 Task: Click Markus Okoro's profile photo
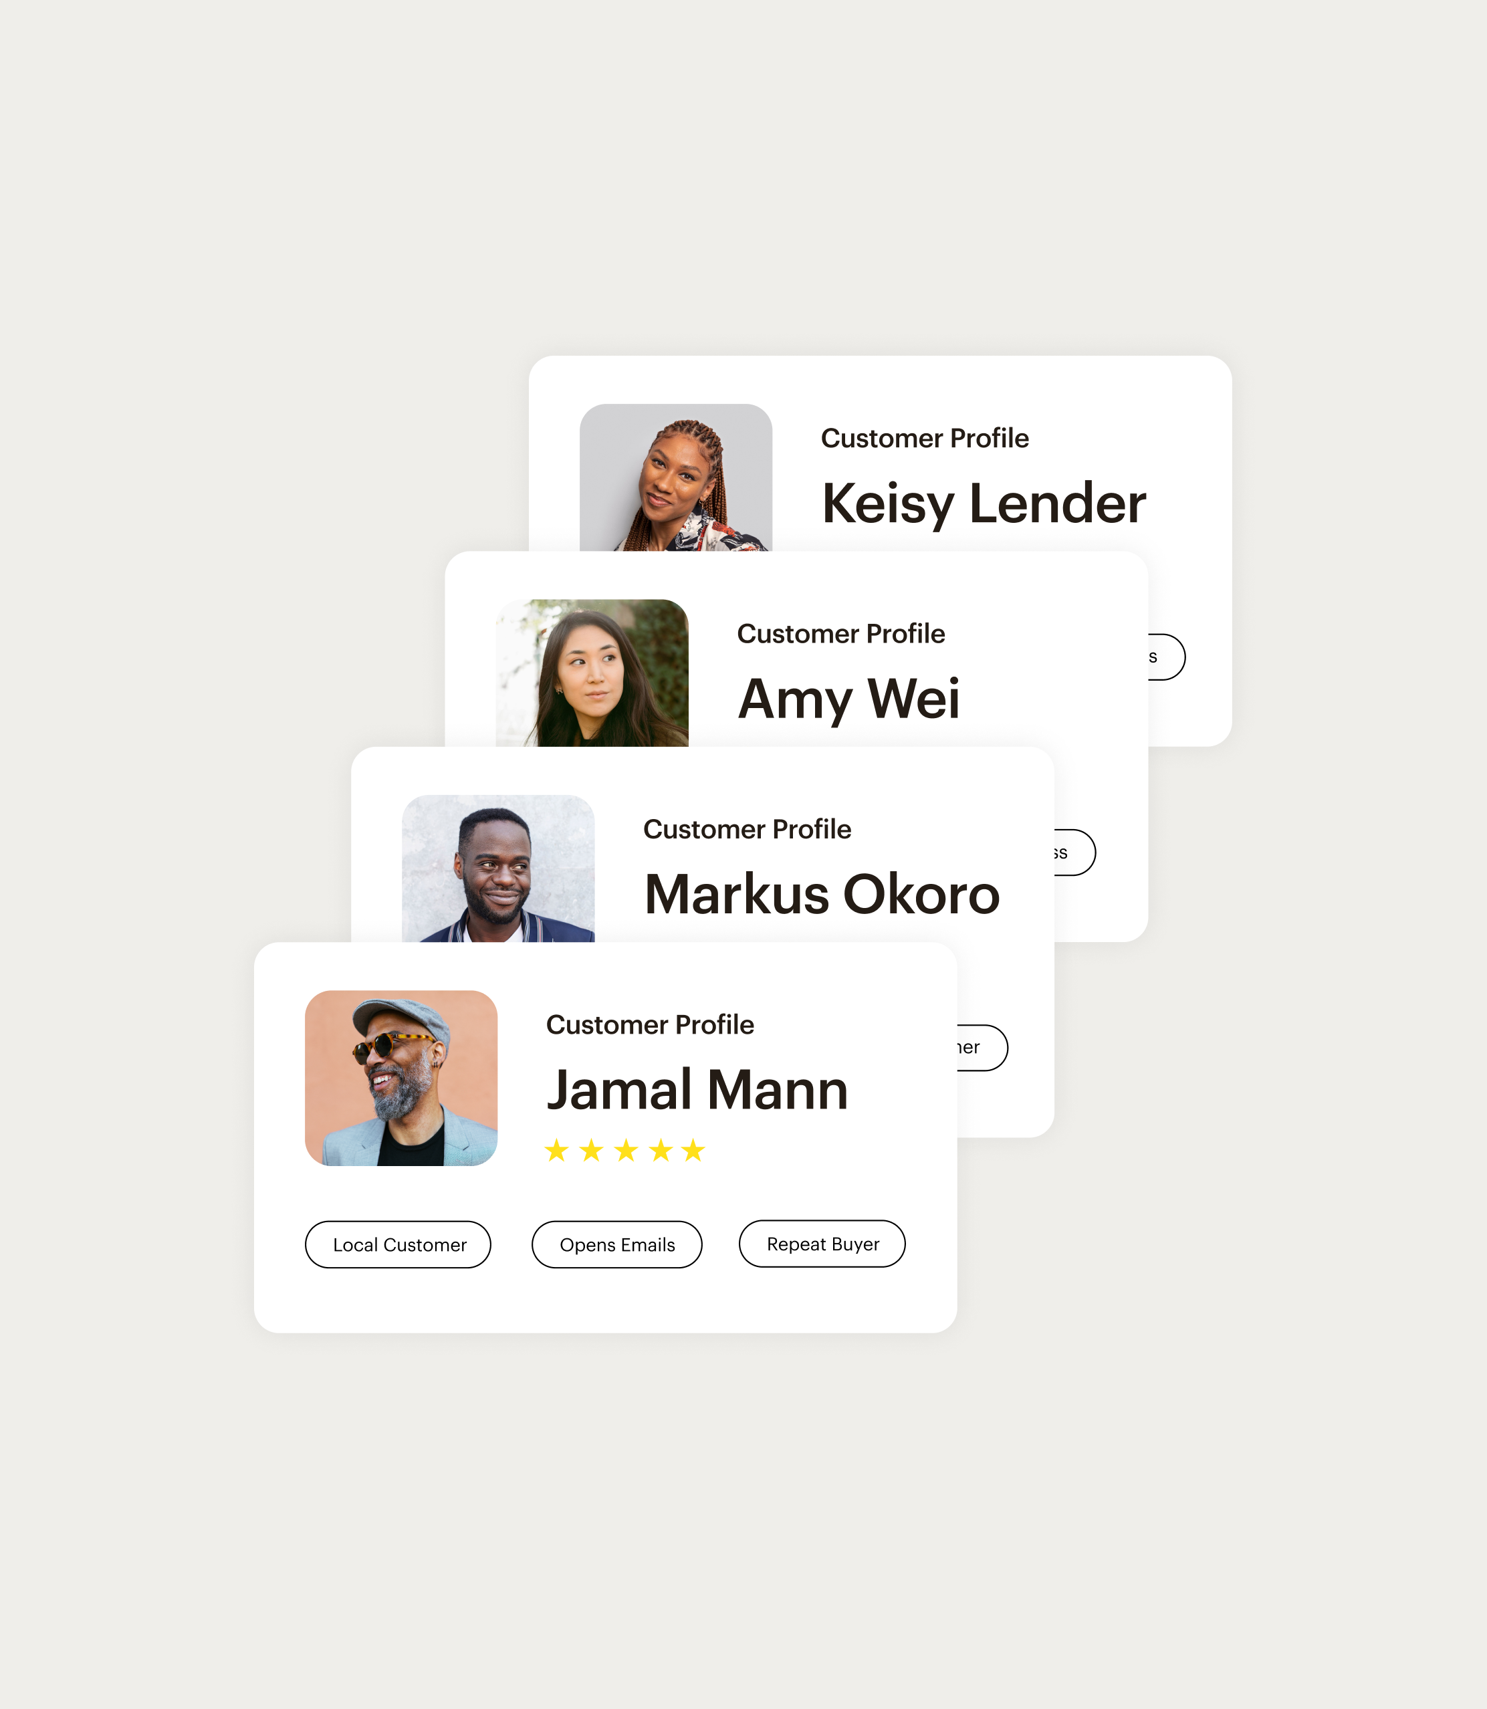[x=498, y=869]
